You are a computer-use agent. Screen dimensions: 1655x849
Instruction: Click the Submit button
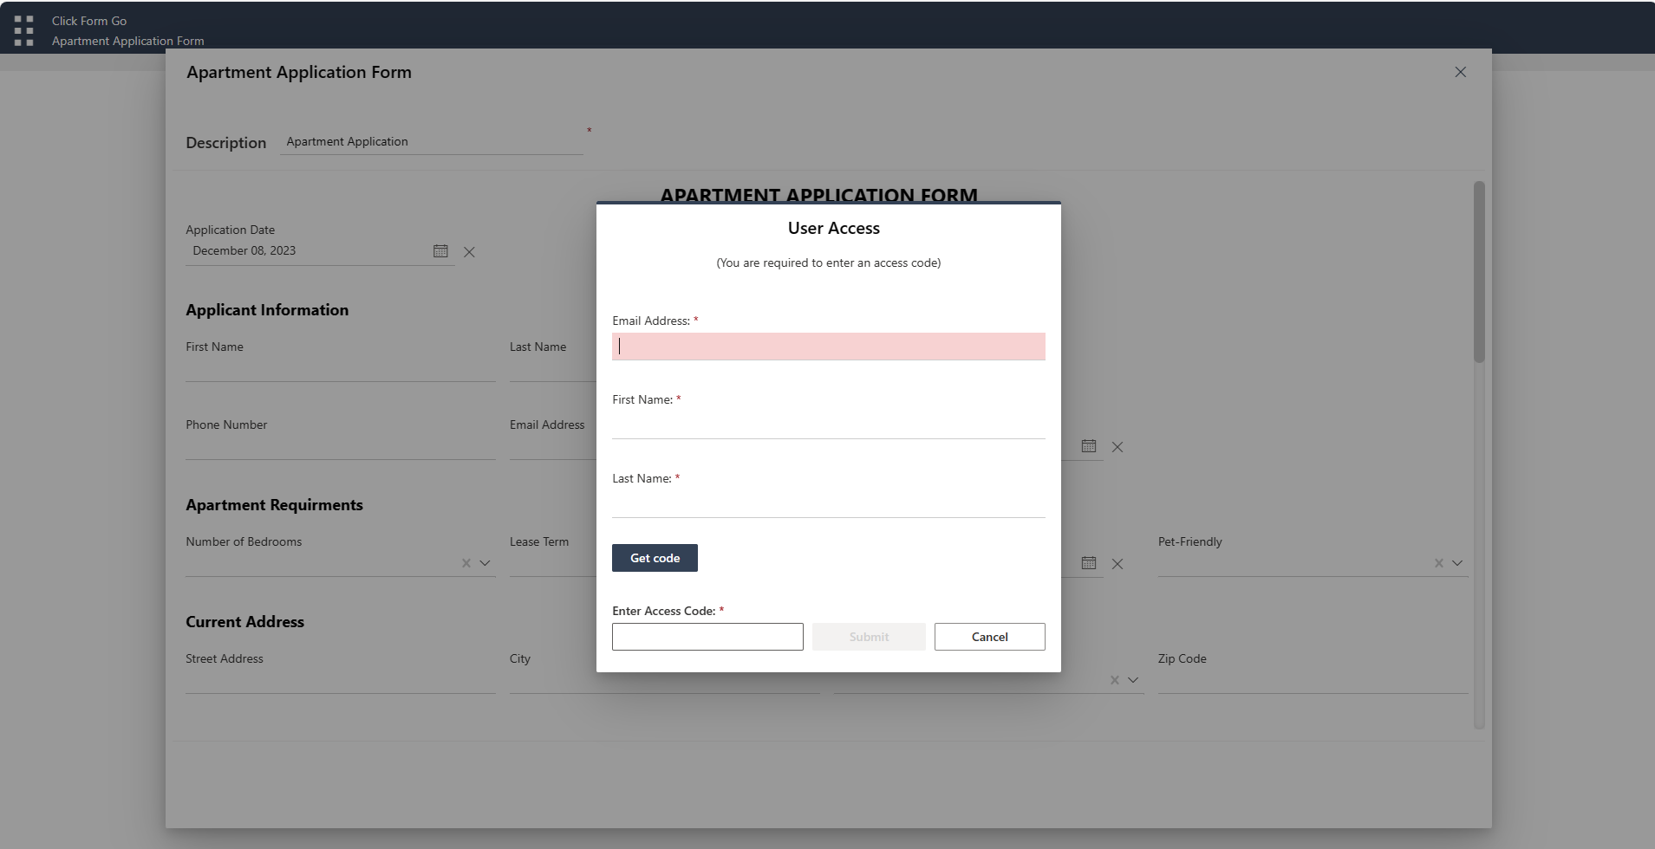[869, 637]
